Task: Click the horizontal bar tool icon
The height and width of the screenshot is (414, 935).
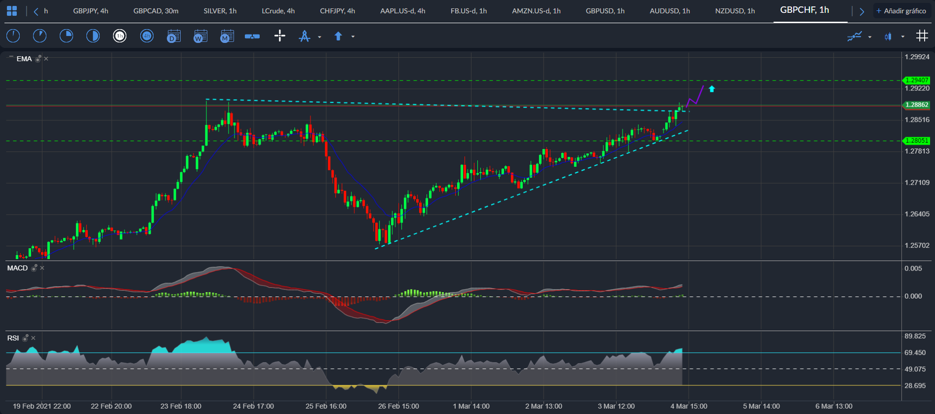Action: pyautogui.click(x=252, y=36)
